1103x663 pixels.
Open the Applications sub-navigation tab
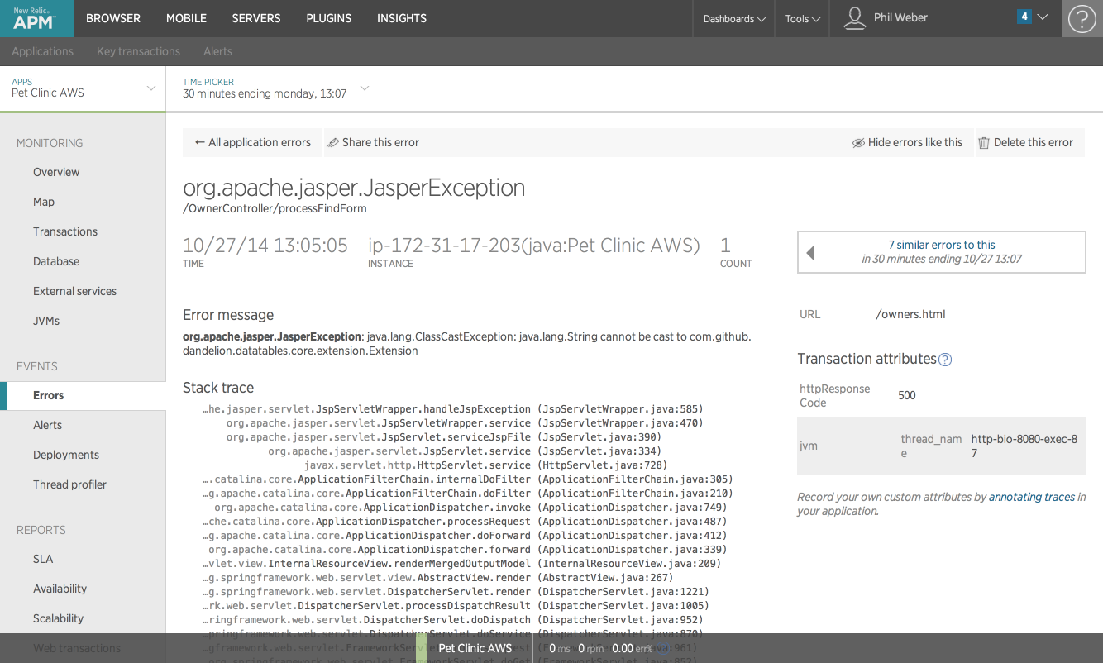coord(43,51)
